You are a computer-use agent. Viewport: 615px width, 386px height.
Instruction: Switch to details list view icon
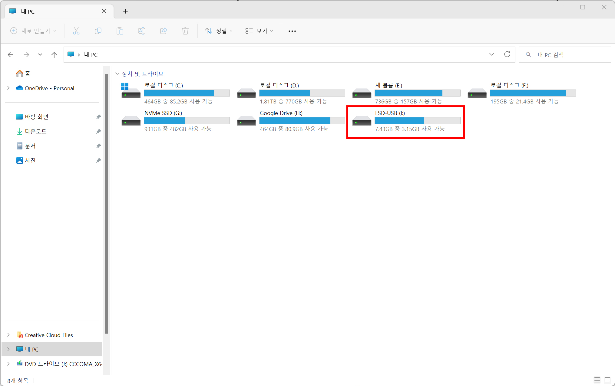pyautogui.click(x=597, y=380)
